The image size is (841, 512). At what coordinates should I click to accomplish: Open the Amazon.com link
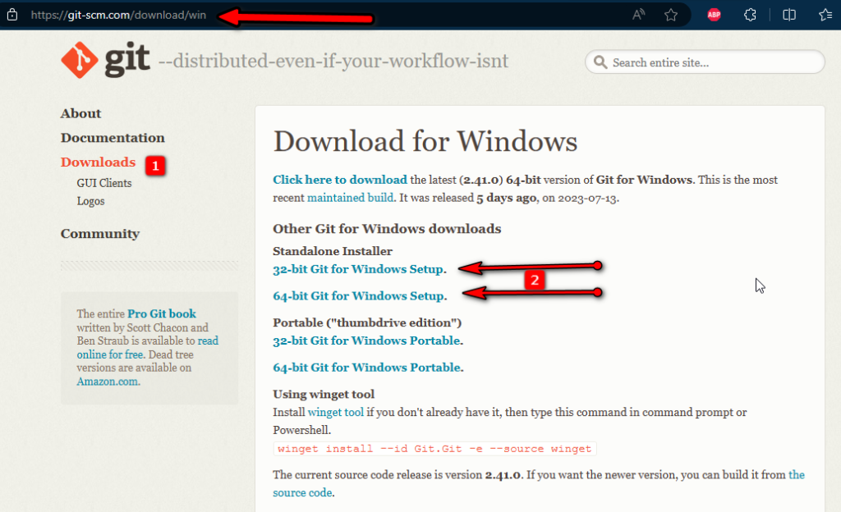click(108, 382)
